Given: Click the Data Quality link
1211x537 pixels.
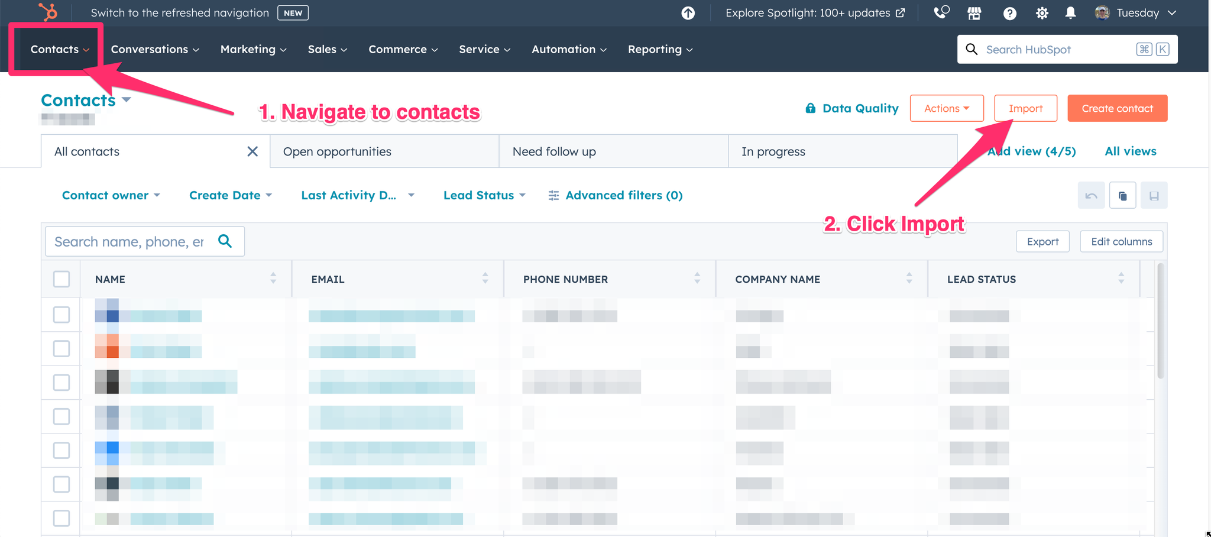Looking at the screenshot, I should [x=852, y=108].
